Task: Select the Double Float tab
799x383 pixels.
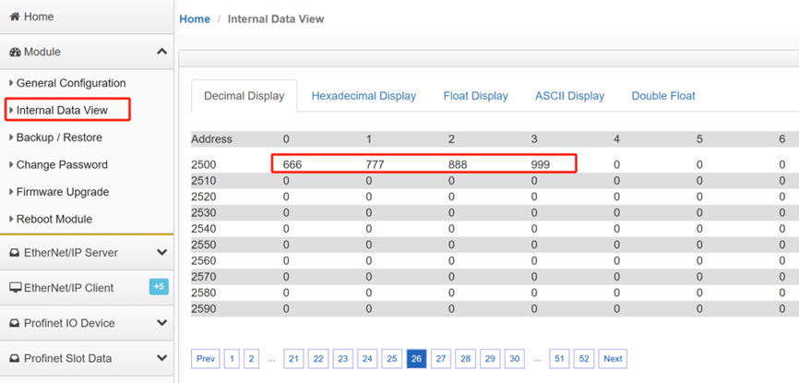Action: pyautogui.click(x=663, y=96)
